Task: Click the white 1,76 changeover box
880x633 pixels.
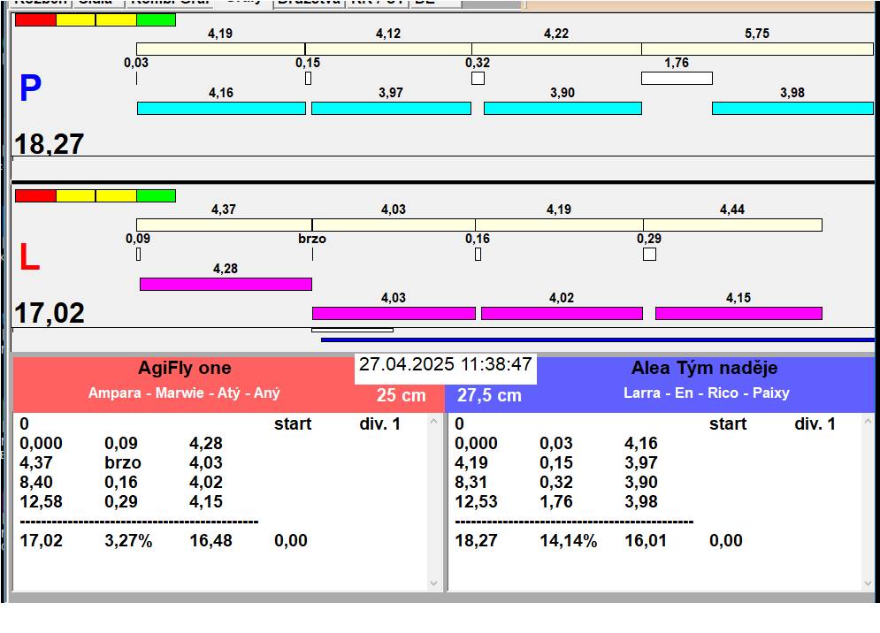Action: (677, 78)
